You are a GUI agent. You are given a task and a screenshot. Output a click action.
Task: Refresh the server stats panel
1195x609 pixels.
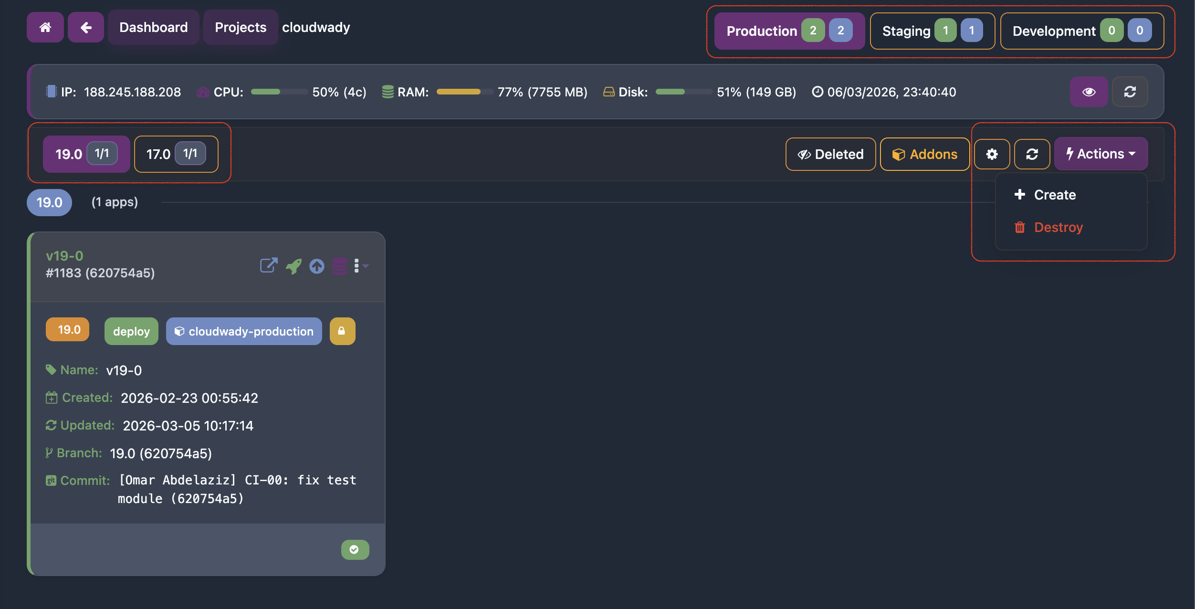coord(1130,92)
